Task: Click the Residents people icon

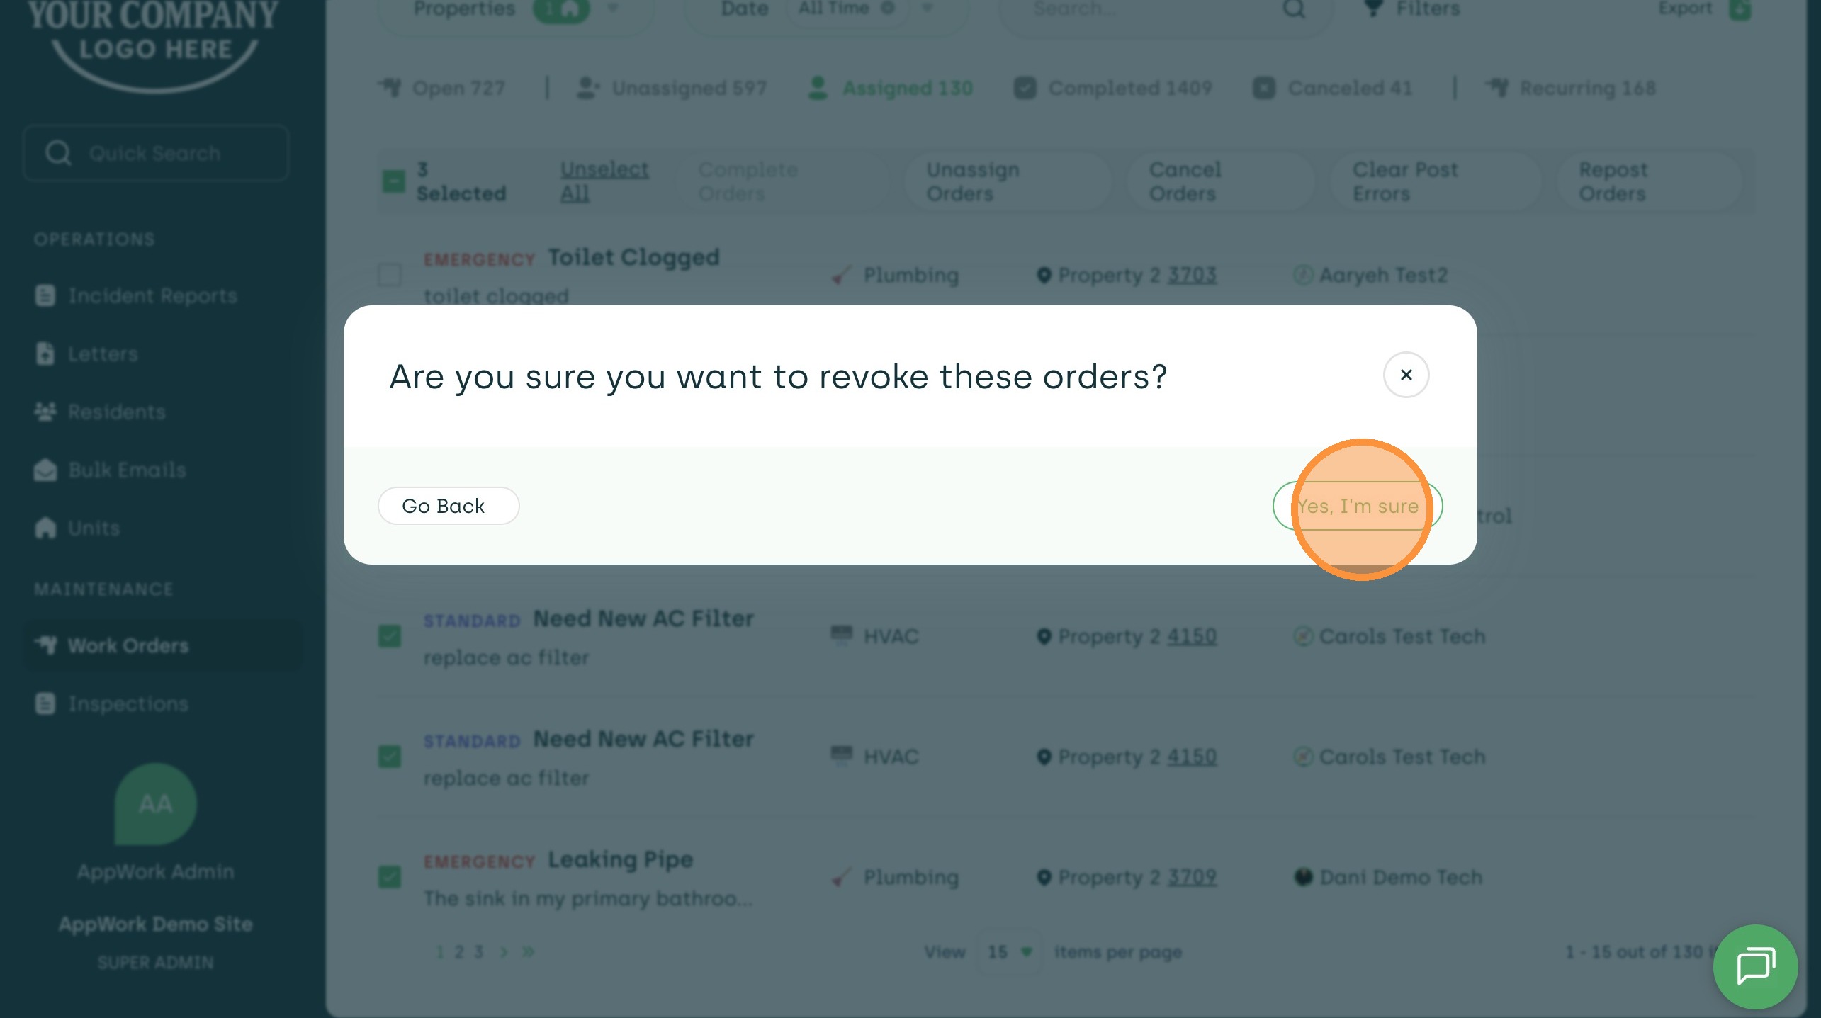Action: 45,412
